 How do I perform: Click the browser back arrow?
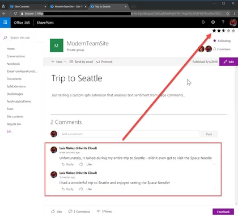[4, 14]
